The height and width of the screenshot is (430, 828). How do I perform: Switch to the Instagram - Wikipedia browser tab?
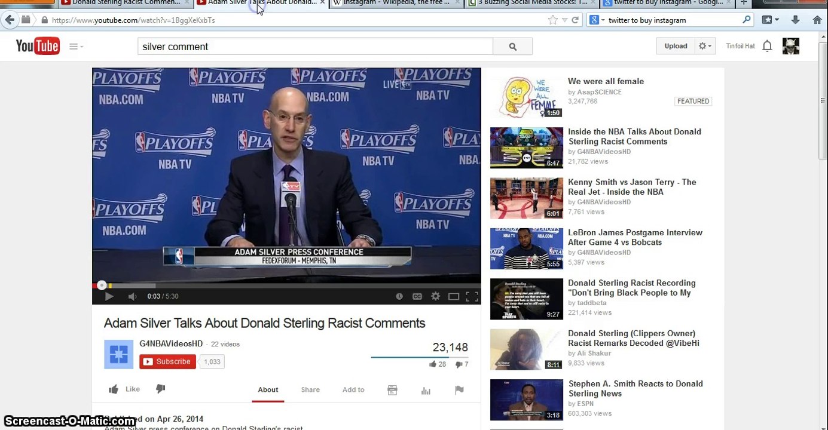click(x=396, y=3)
